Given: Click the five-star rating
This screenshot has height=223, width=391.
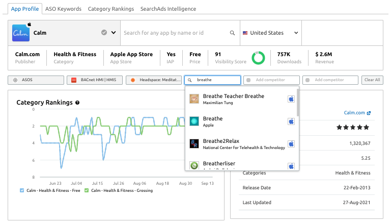Looking at the screenshot, I should (x=353, y=128).
